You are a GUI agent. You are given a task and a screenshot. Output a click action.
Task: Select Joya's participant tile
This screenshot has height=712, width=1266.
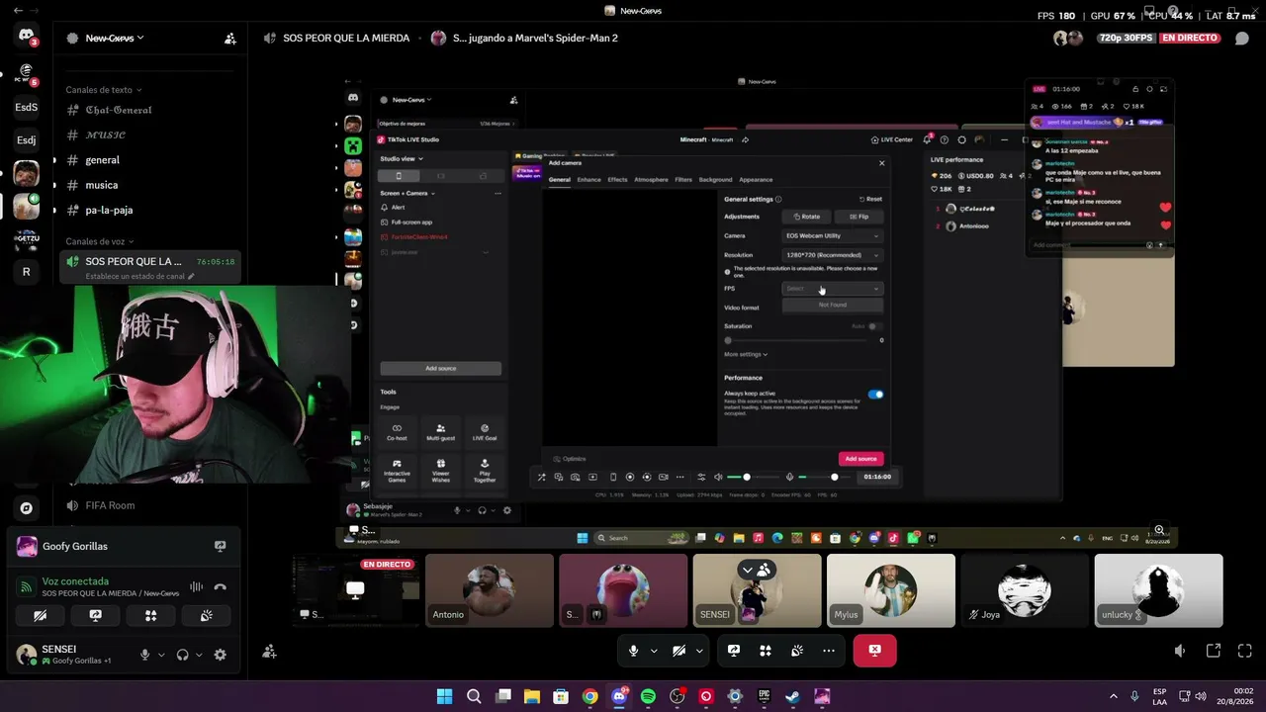[1025, 590]
